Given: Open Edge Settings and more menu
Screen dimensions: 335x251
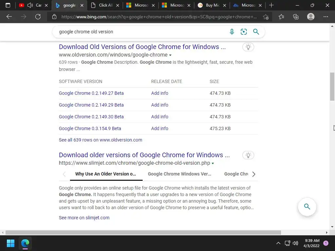Looking at the screenshot, I should tap(326, 17).
